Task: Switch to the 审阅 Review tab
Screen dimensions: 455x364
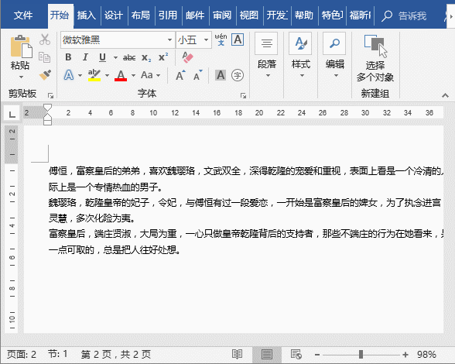Action: coord(222,15)
